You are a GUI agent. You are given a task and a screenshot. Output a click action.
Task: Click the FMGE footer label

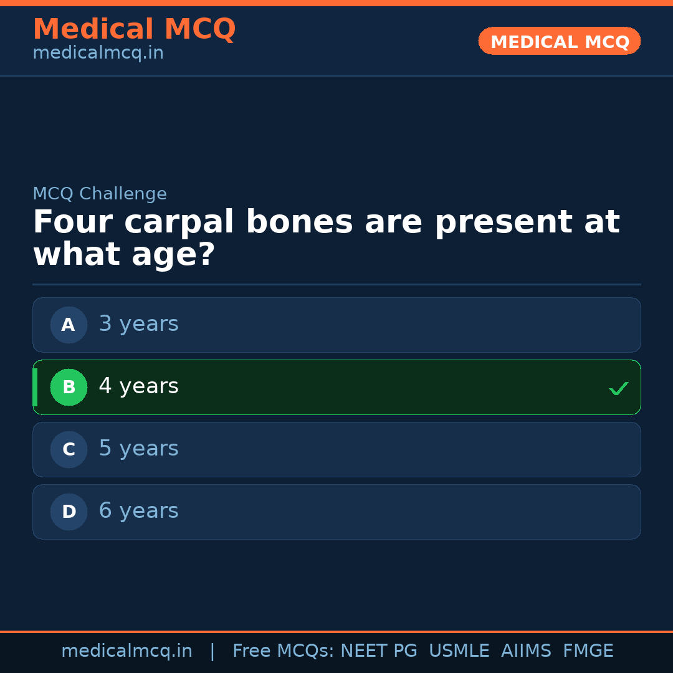tap(588, 651)
